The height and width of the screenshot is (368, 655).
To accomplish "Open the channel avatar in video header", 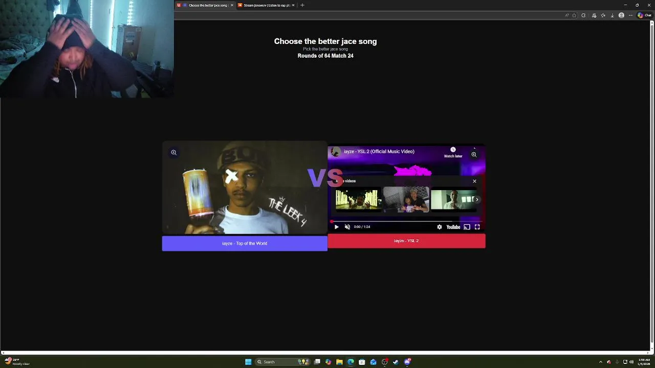I will pyautogui.click(x=335, y=152).
